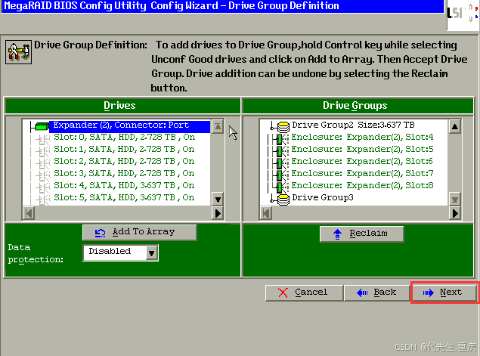Select the Slot 5 3.637 TB drive
480x356 pixels.
(x=124, y=198)
